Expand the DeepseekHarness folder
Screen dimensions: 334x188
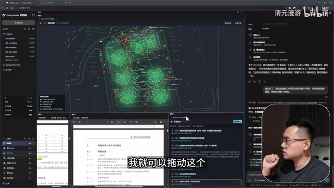pyautogui.click(x=11, y=65)
